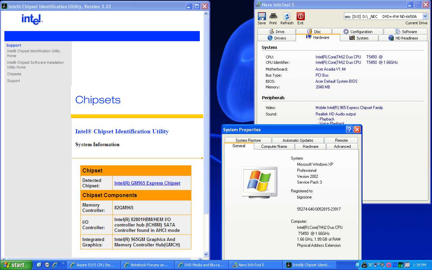Switch to the Drive tab
This screenshot has height=270, width=432.
click(276, 31)
